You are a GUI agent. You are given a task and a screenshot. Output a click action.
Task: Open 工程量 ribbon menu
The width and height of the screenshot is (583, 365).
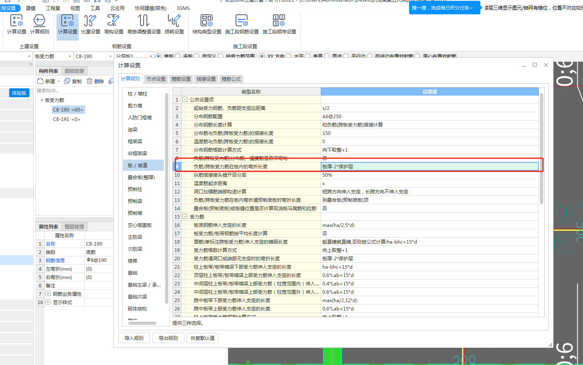[x=53, y=8]
